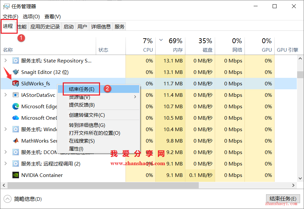Screen dimensions: 304x209
Task: Open the 资源值(V) submenu arrow
Action: [135, 97]
